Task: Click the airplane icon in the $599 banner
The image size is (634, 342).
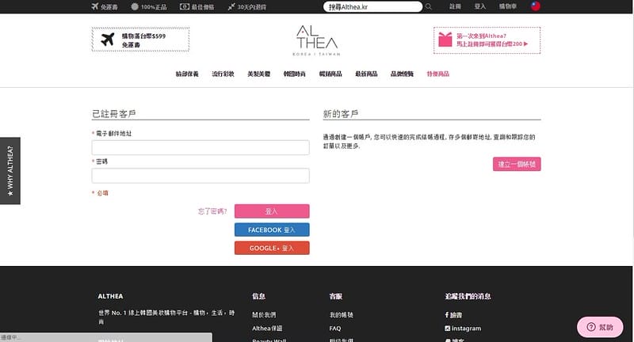Action: point(108,40)
